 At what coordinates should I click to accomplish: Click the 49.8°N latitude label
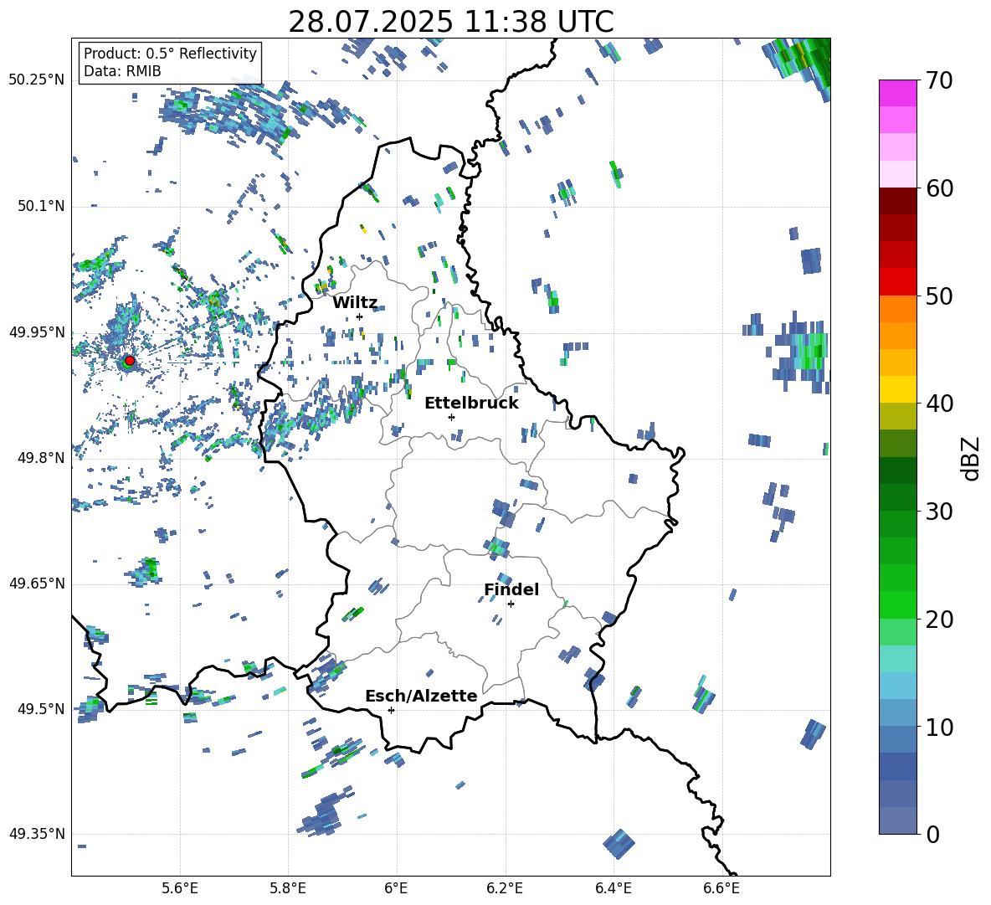click(x=41, y=457)
